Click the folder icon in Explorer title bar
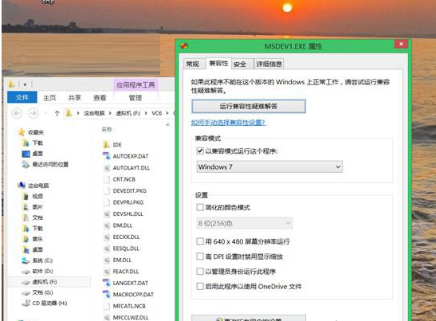Image resolution: width=436 pixels, height=321 pixels. click(x=11, y=84)
